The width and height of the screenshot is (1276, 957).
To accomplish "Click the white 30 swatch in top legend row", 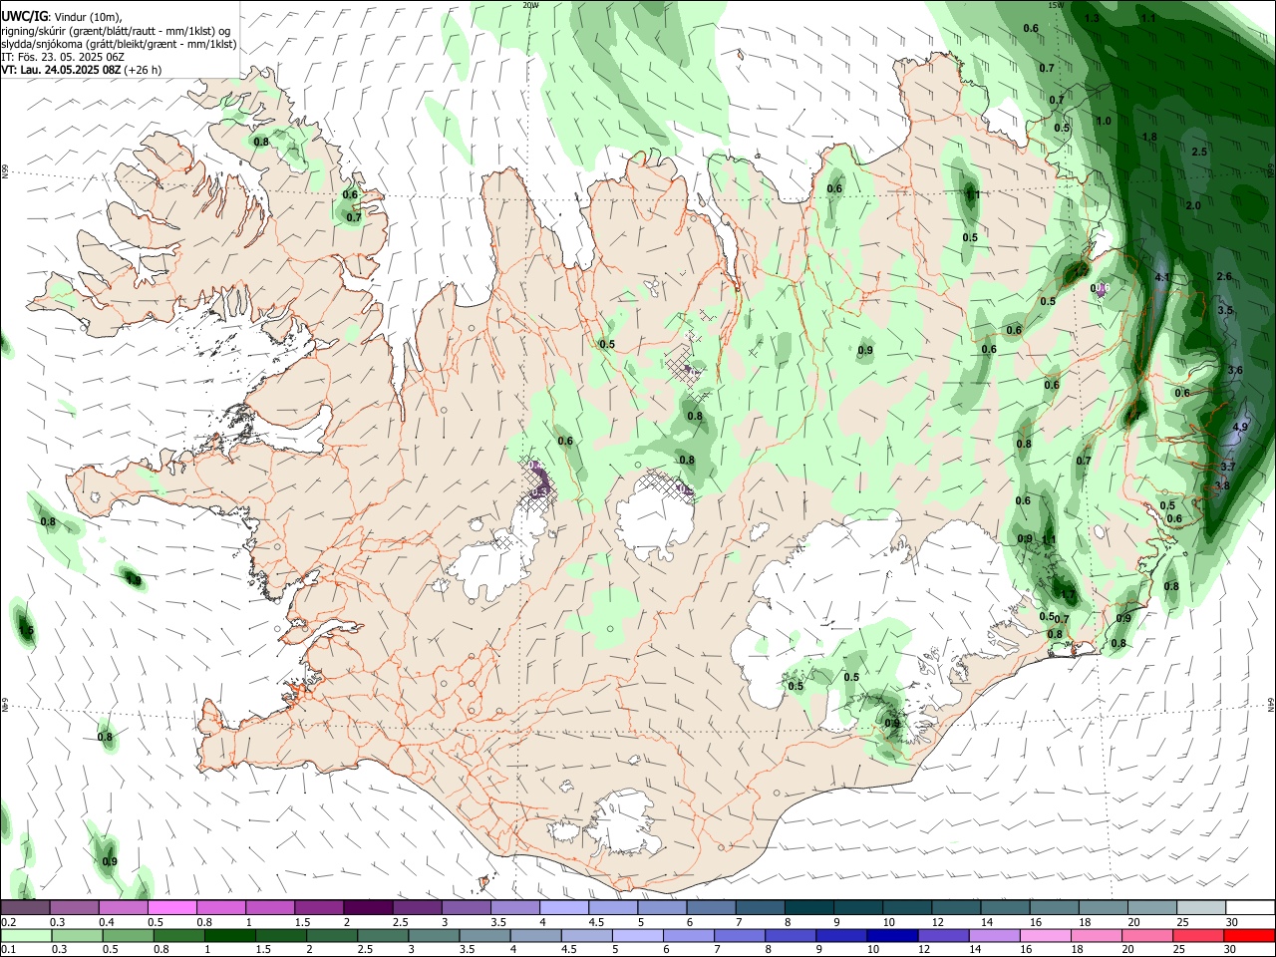I will coord(1251,907).
